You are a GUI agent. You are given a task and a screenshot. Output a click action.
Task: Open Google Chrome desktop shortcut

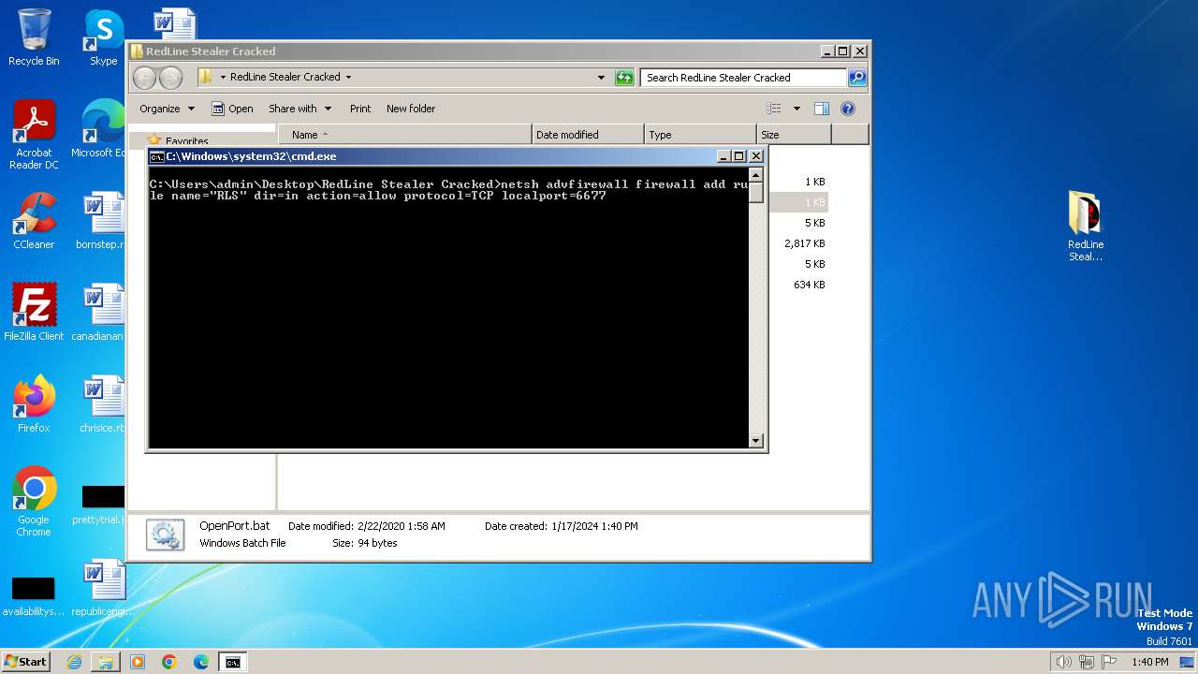pos(34,502)
